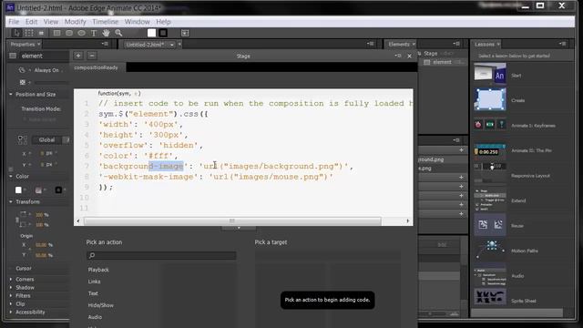Open the Modify menu
The width and height of the screenshot is (583, 328).
(75, 22)
